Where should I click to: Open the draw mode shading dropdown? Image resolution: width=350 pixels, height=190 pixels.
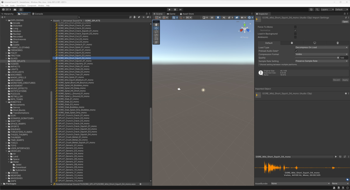tap(205, 17)
